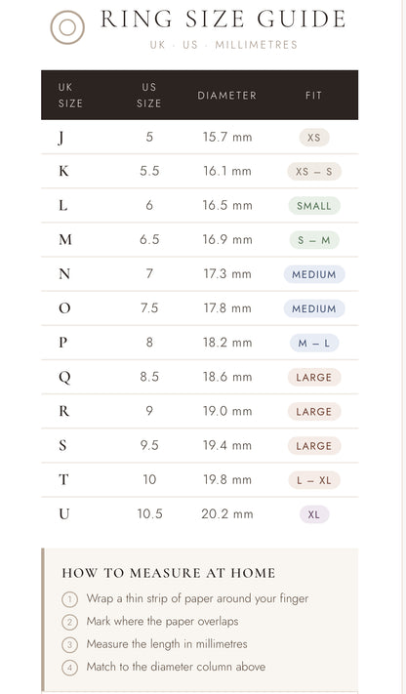Screen dimensions: 406x694
Task: Click the LARGE badge in row R
Action: click(x=314, y=412)
